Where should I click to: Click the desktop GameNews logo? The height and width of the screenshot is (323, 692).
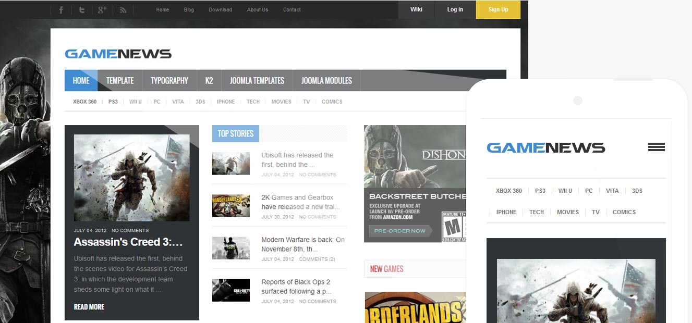click(118, 54)
